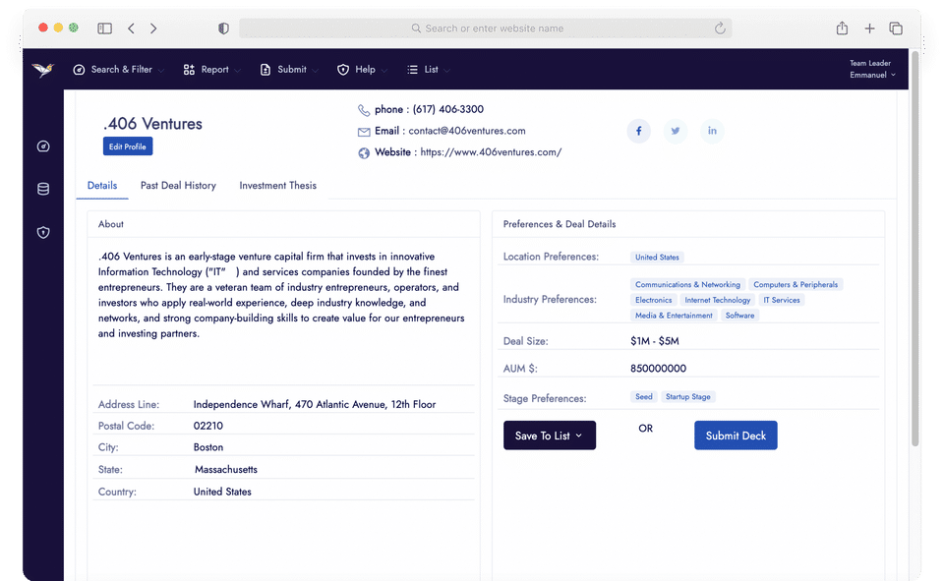Expand the Submit menu
The image size is (944, 581).
coord(288,70)
